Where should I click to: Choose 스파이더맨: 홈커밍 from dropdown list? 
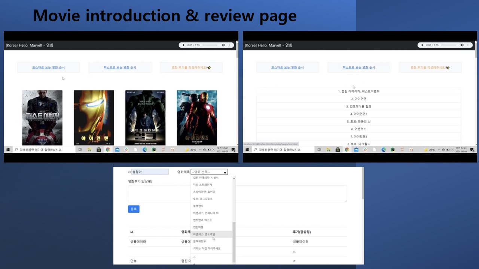click(x=211, y=192)
